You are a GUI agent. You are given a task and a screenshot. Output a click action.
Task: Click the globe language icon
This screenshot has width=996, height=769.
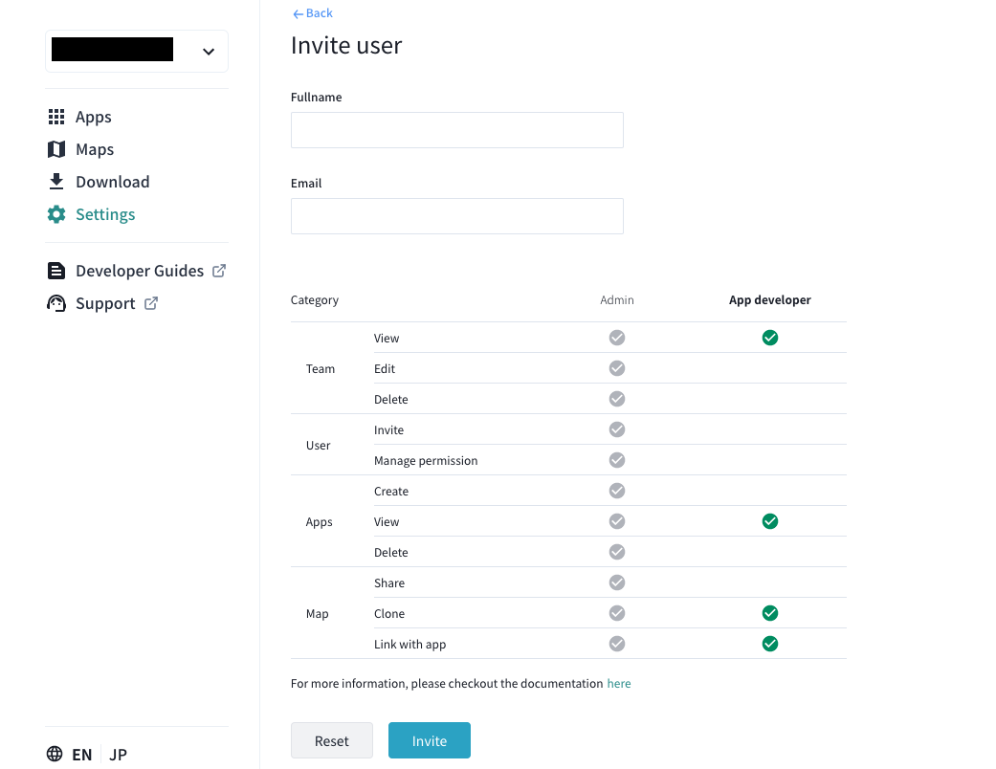[x=55, y=754]
